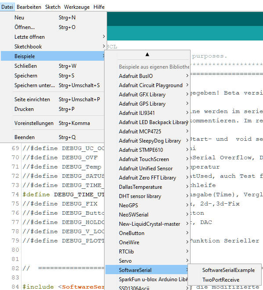Choose Schließen menu entry
Screen dimensions: 263x290
click(53, 66)
